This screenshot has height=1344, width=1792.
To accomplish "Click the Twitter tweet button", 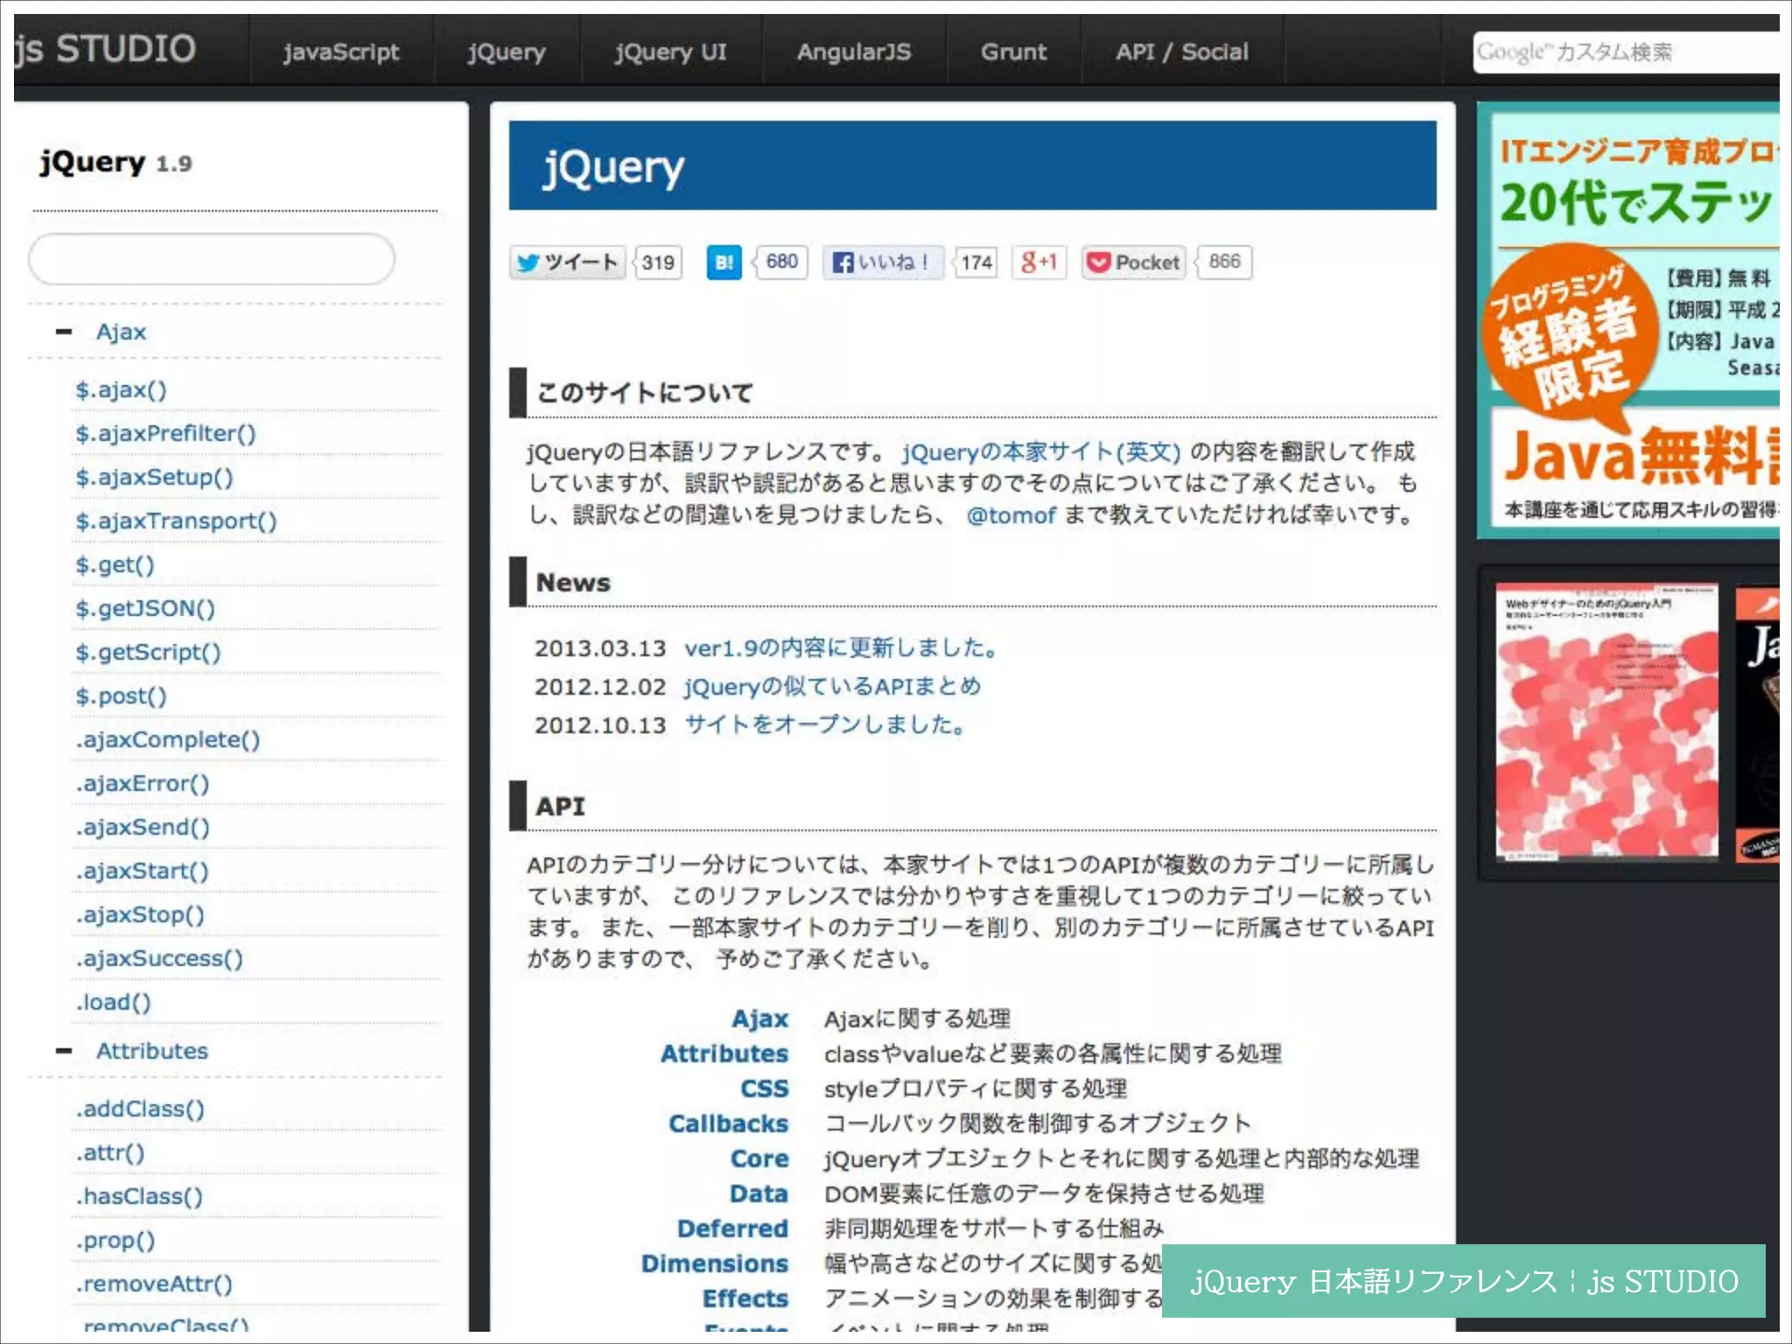I will 567,262.
